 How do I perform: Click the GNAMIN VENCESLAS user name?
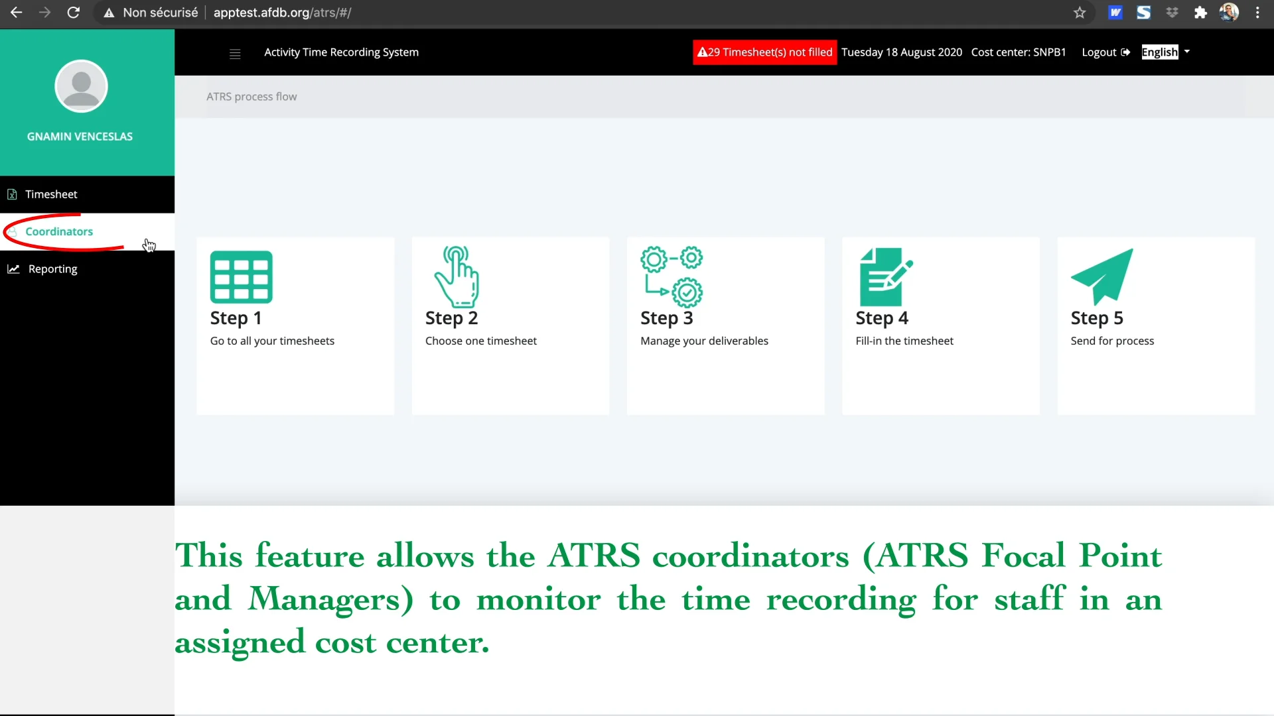(x=80, y=137)
